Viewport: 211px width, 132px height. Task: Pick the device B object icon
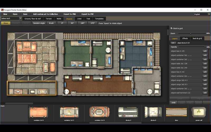click(153, 112)
